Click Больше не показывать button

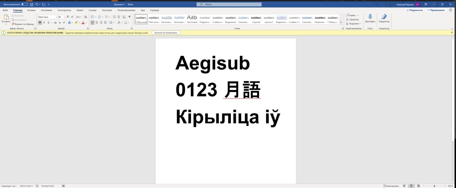pos(166,32)
